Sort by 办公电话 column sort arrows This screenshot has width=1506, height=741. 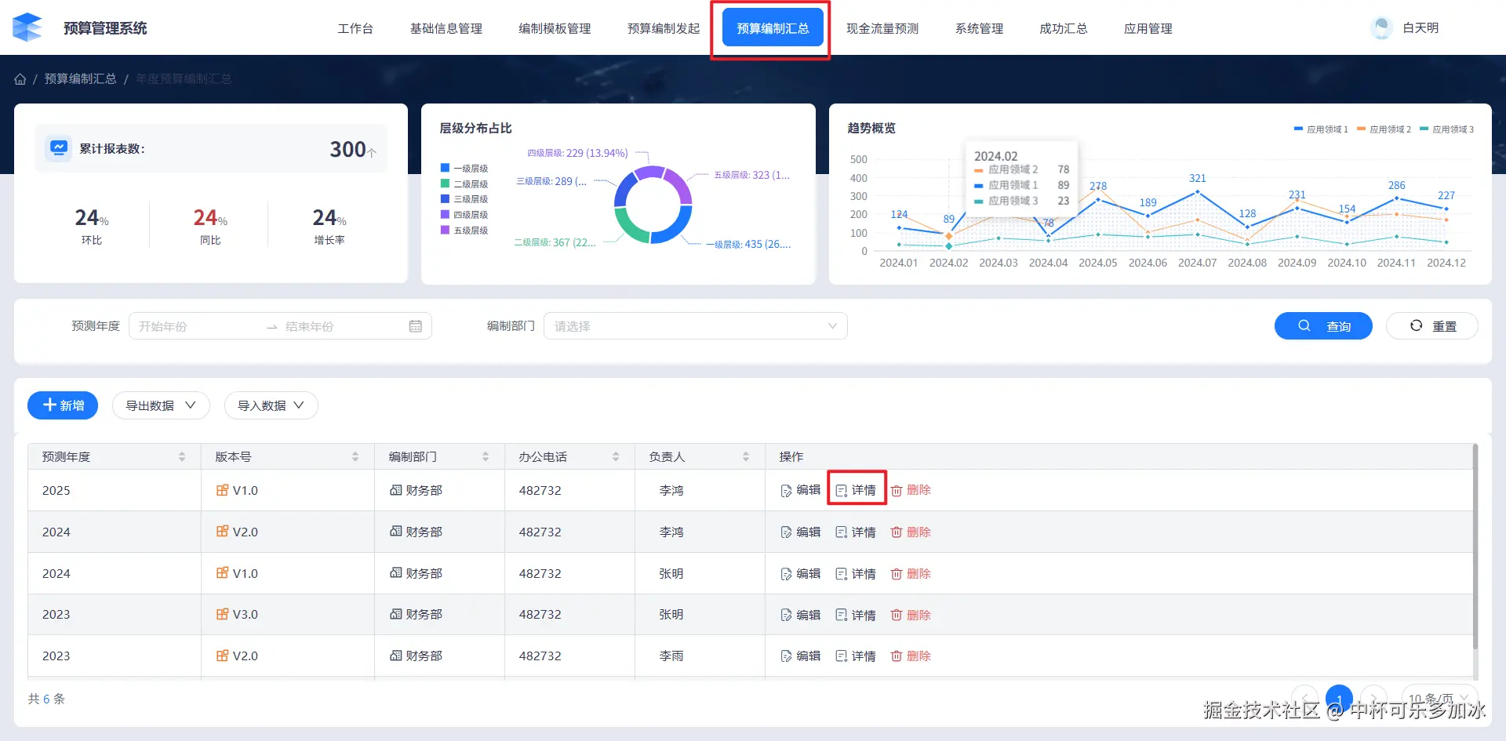pyautogui.click(x=616, y=456)
